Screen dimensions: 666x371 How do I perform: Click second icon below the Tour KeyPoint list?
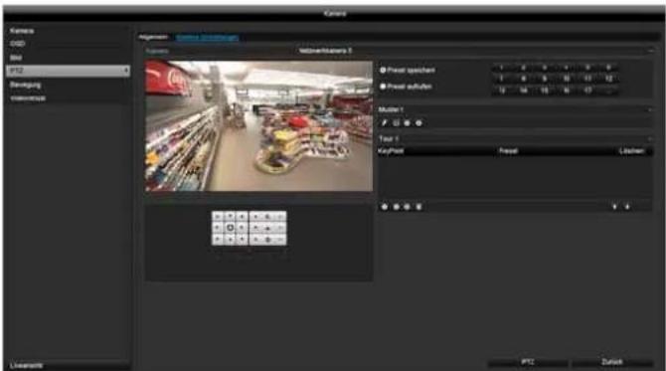(x=396, y=207)
